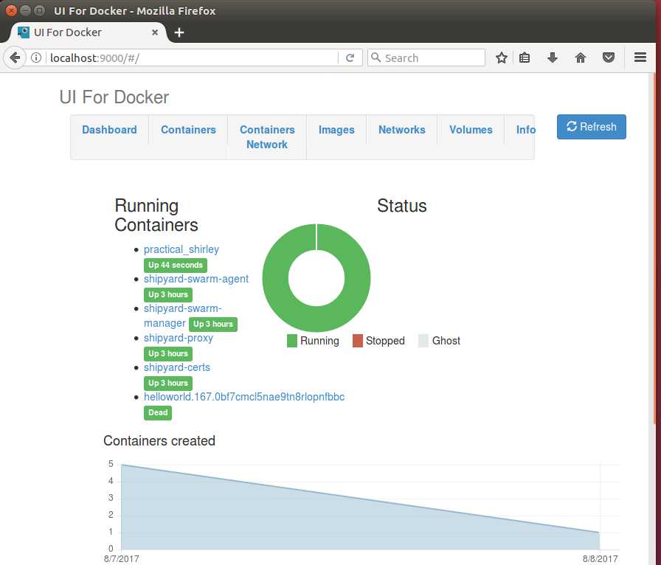The height and width of the screenshot is (565, 661).
Task: Open the downloads arrow icon
Action: [x=553, y=58]
